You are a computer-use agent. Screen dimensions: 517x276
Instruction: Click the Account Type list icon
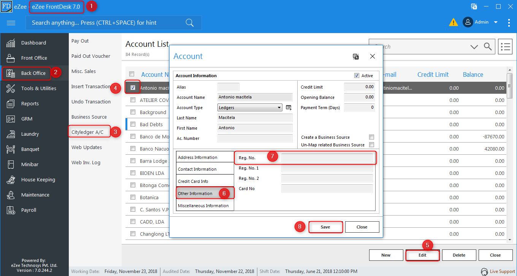[289, 108]
